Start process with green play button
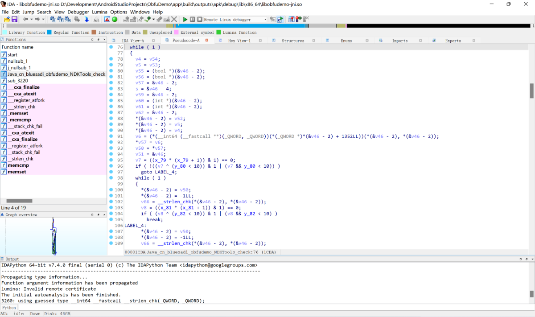 [185, 20]
